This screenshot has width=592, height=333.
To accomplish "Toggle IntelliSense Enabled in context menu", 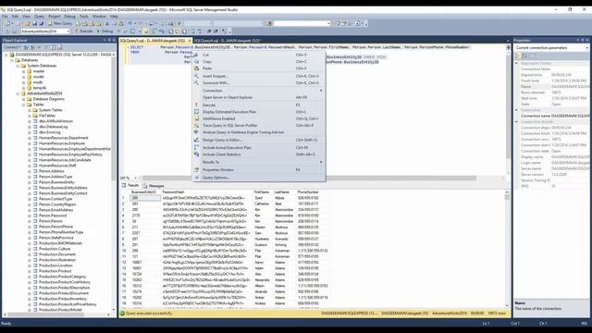I will (x=259, y=118).
